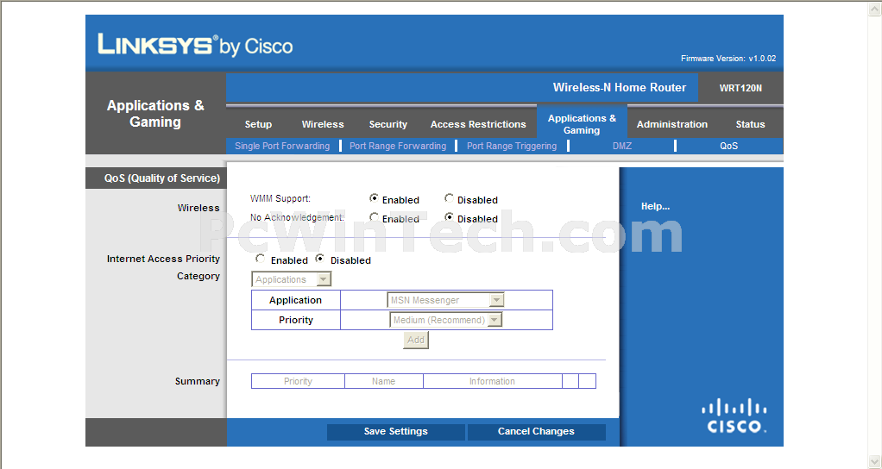Screen dimensions: 882x469
Task: Click the Add button
Action: (416, 340)
